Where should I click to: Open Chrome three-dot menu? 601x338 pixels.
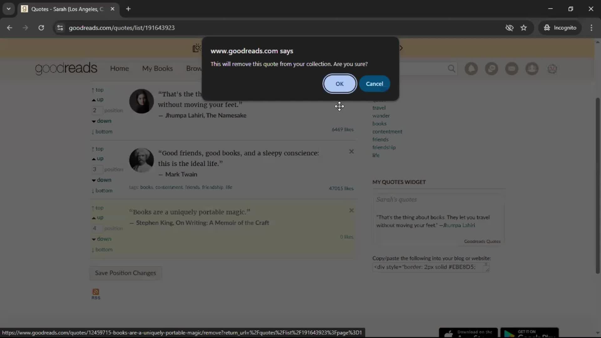coord(591,28)
